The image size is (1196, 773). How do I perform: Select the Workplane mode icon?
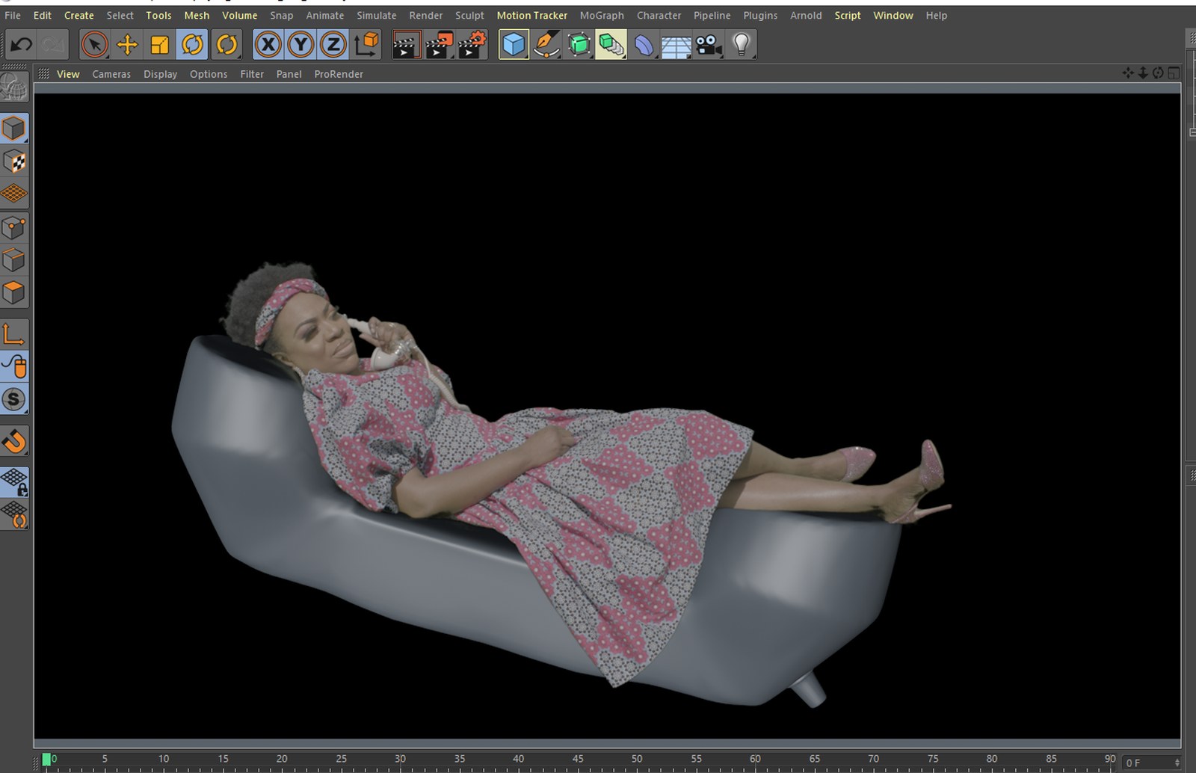14,194
